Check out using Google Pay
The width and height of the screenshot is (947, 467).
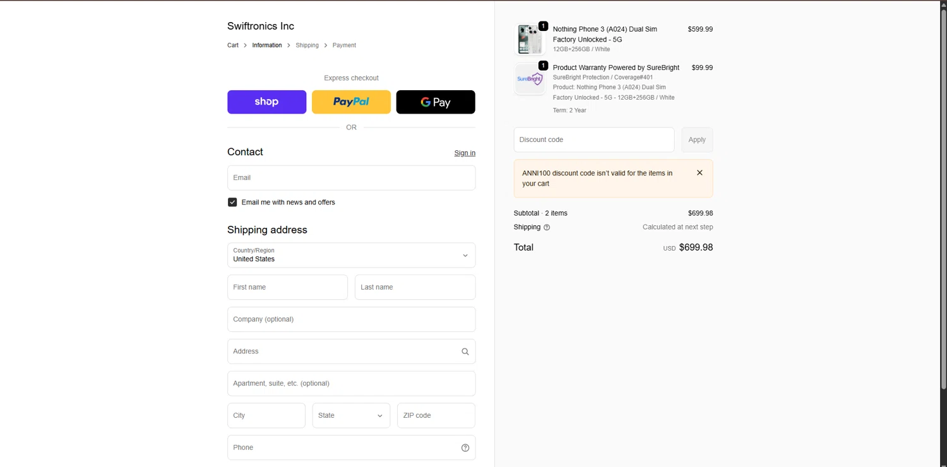click(x=436, y=102)
